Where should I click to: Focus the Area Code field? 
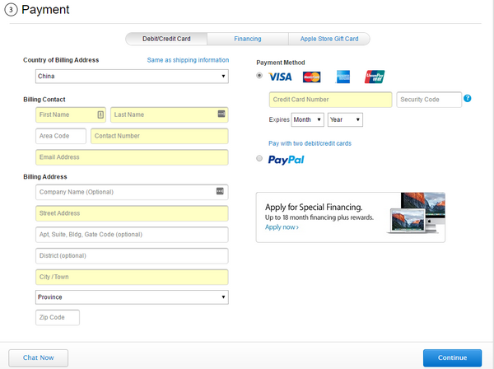point(61,136)
